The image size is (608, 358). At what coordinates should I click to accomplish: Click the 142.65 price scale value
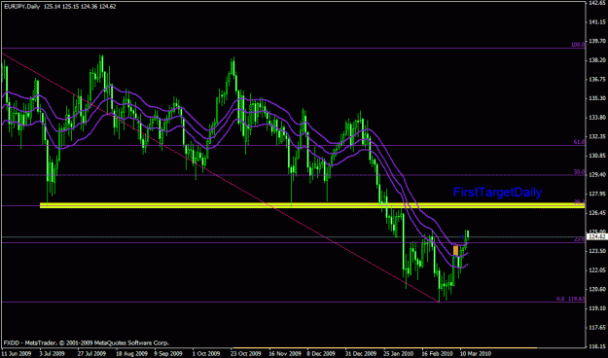click(597, 3)
